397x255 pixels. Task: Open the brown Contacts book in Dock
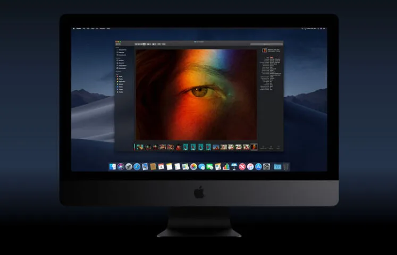153,167
